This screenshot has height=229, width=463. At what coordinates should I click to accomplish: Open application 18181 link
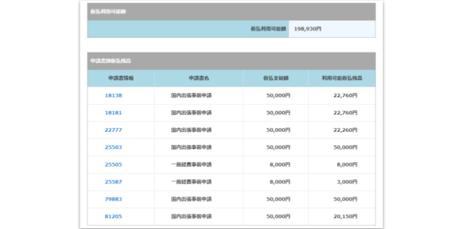pyautogui.click(x=113, y=113)
